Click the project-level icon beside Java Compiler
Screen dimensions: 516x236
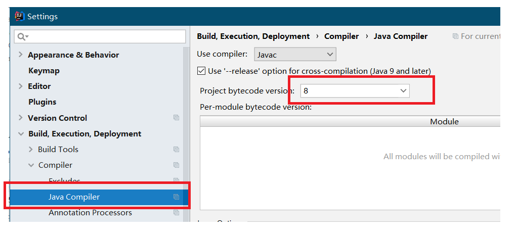[x=177, y=197]
